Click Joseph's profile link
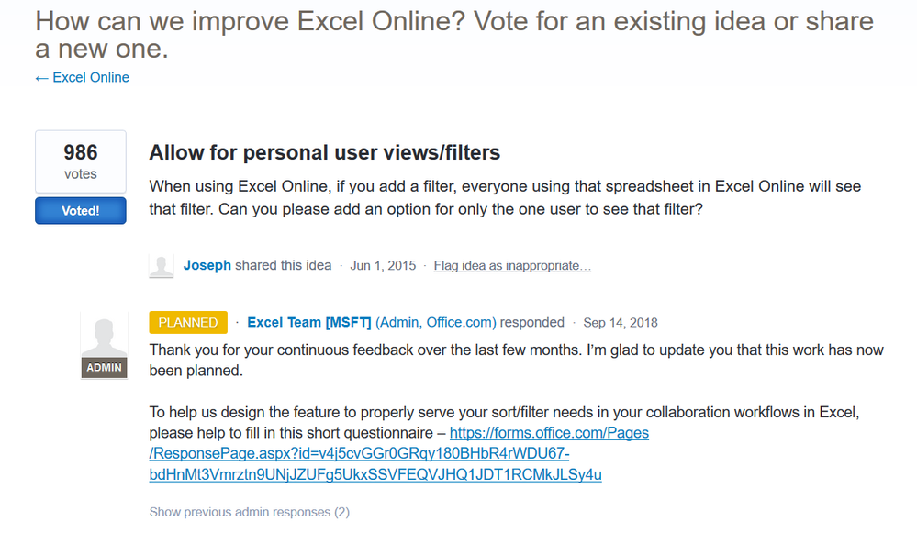This screenshot has height=533, width=917. [x=207, y=265]
